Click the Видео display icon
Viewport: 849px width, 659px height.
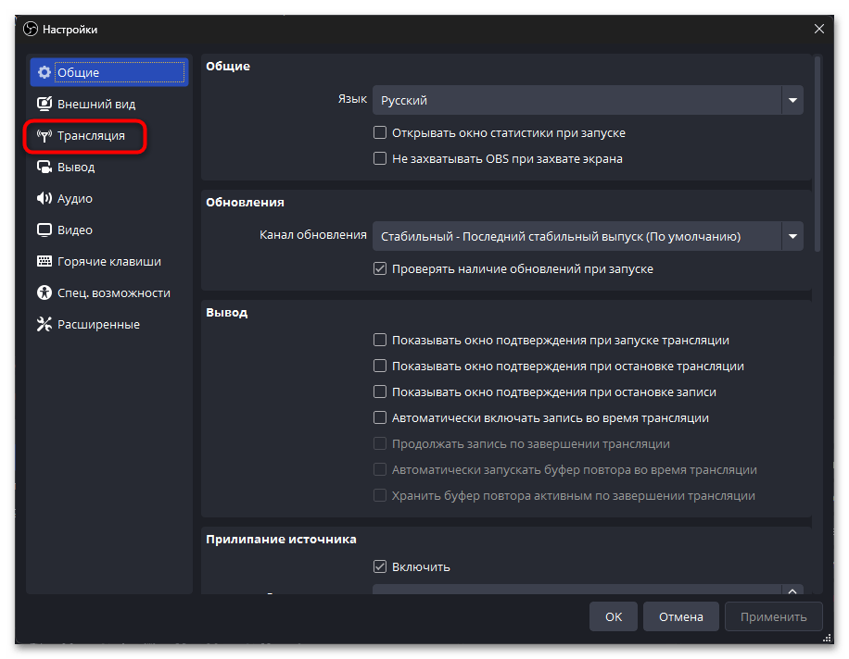(44, 230)
